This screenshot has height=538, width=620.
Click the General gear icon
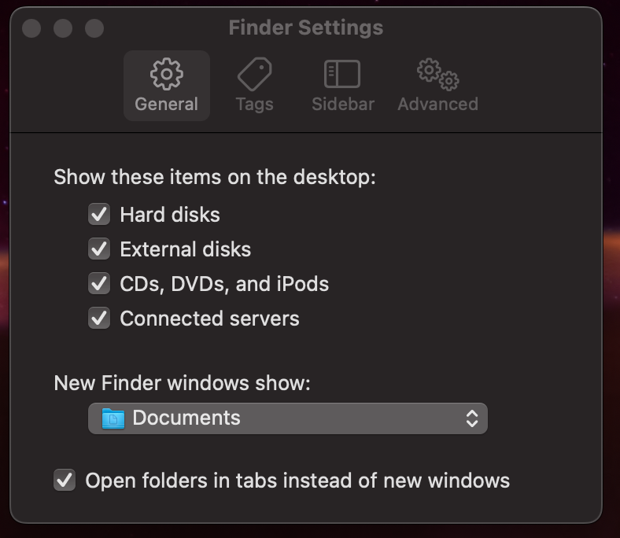pos(167,74)
